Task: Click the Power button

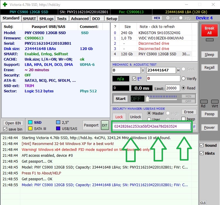Action: [209, 127]
